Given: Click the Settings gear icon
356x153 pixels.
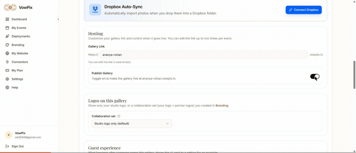Looking at the screenshot, I should tap(7, 79).
